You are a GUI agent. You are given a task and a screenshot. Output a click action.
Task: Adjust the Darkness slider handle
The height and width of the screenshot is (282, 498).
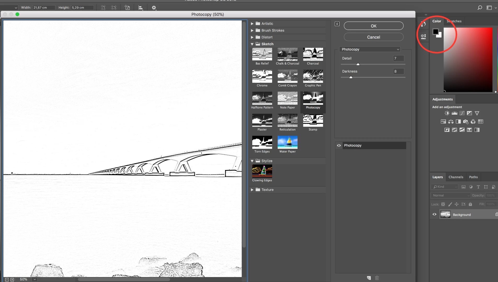pos(351,77)
